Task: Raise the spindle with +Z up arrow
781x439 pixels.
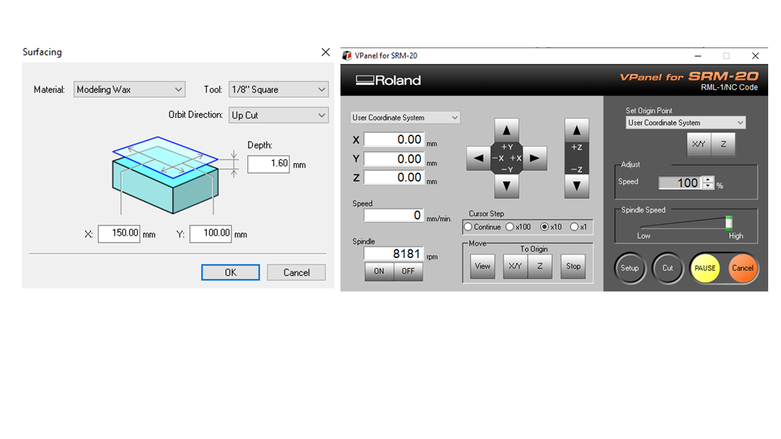Action: (x=577, y=130)
